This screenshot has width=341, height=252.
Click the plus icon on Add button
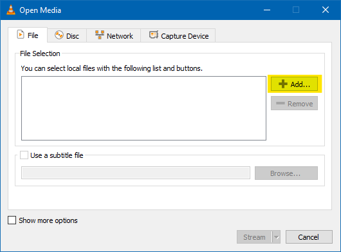[283, 84]
